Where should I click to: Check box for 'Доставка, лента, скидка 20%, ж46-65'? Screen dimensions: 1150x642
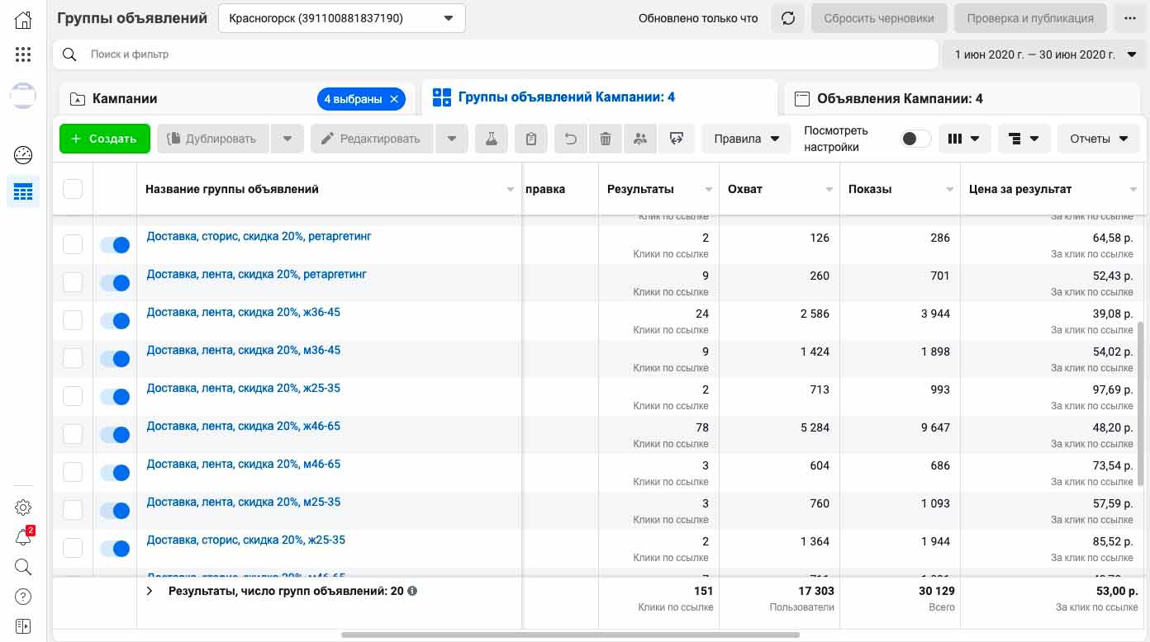[73, 434]
